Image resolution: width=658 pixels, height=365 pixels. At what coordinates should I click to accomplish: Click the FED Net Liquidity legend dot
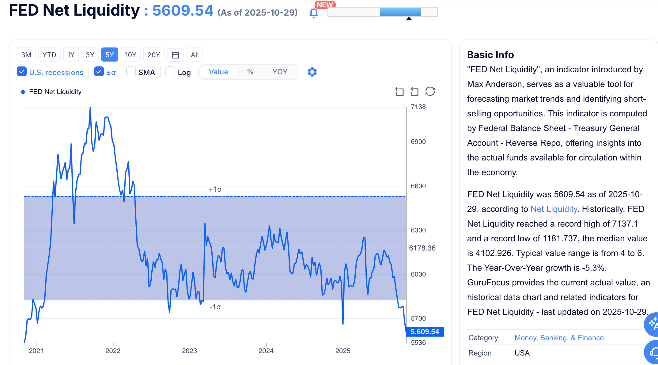23,92
